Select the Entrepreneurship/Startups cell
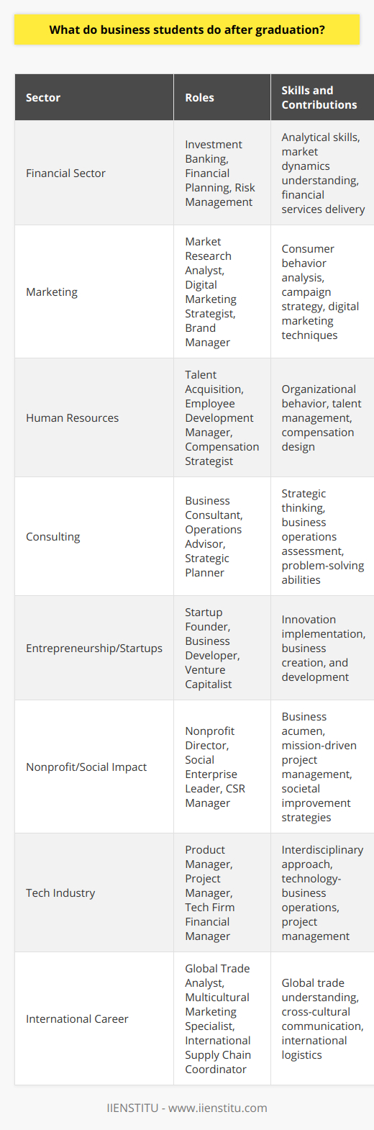The width and height of the screenshot is (374, 1130). pos(94,648)
